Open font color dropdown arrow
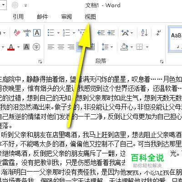Viewport: 182px width, 182px height. click(x=18, y=47)
